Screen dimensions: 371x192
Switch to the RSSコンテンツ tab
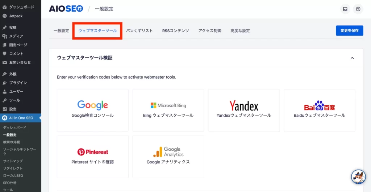coord(175,31)
